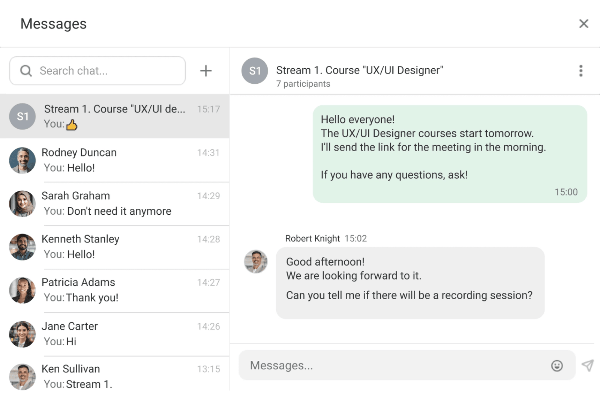Close the Messages window
Image resolution: width=600 pixels, height=399 pixels.
583,23
